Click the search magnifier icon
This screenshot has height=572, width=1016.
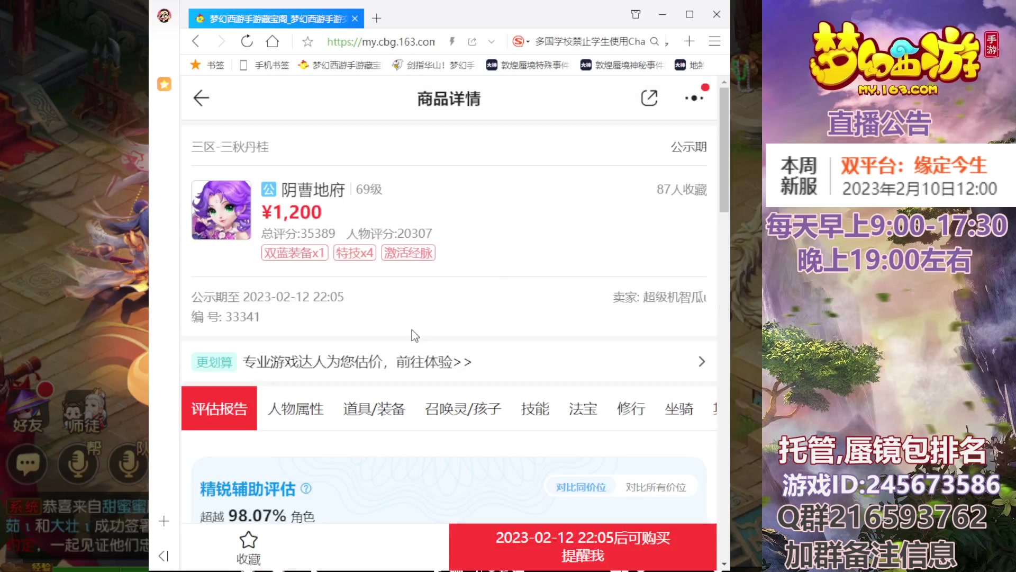coord(655,41)
